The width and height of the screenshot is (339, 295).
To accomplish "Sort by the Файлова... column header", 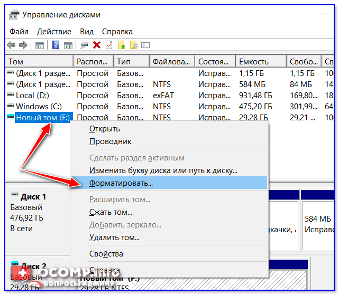I will click(172, 62).
